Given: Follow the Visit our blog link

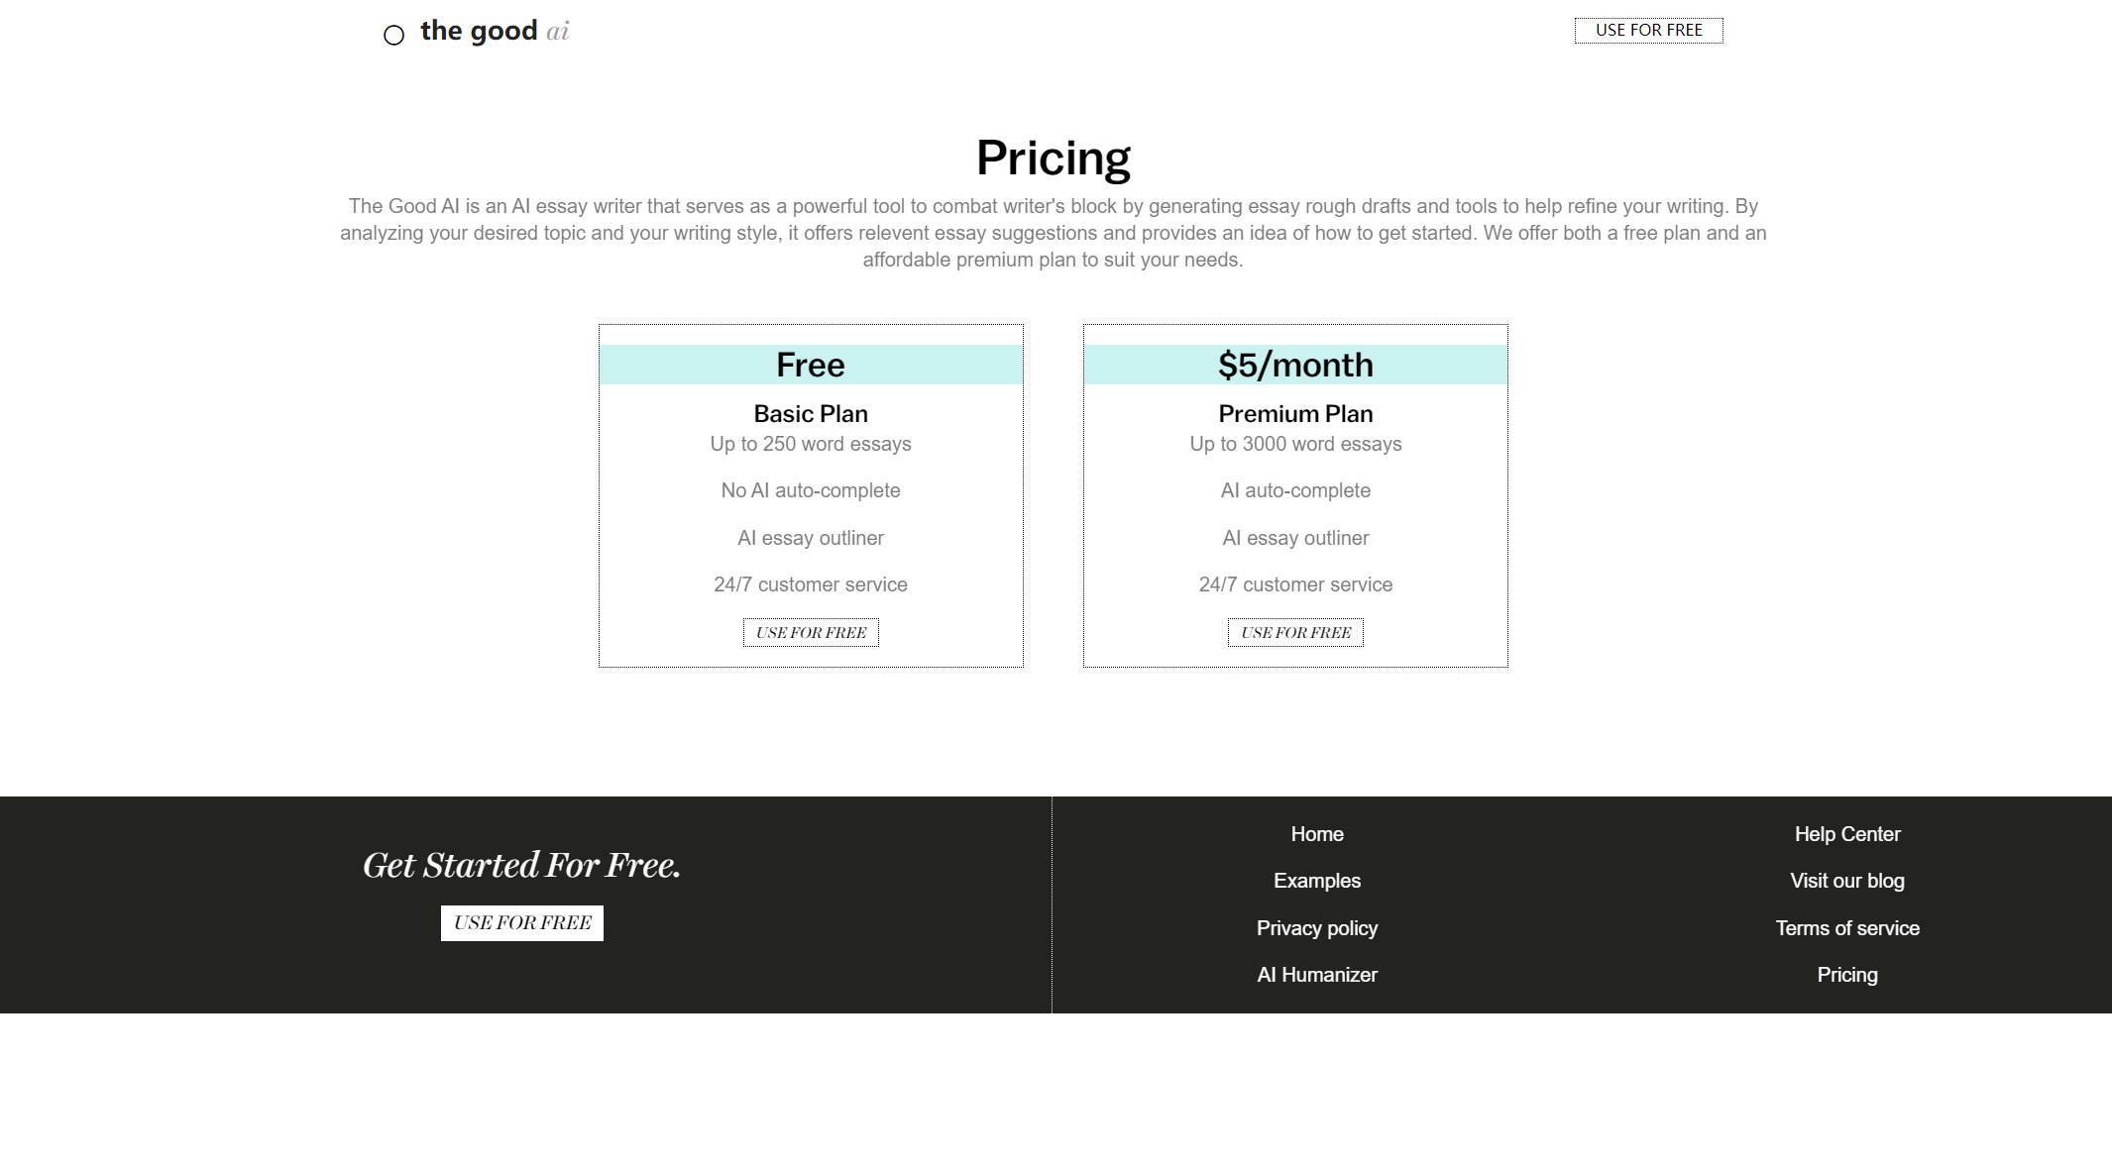Looking at the screenshot, I should pos(1846,881).
